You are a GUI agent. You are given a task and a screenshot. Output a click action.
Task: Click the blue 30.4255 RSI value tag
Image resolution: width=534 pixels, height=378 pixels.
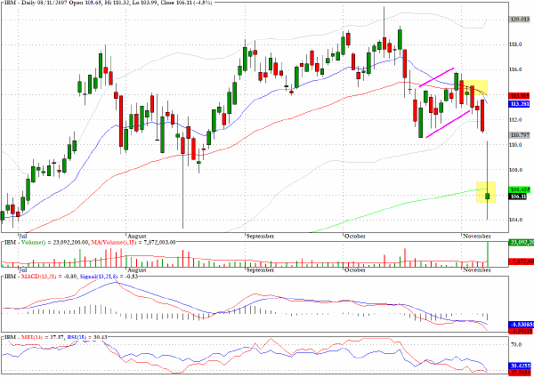pos(520,366)
